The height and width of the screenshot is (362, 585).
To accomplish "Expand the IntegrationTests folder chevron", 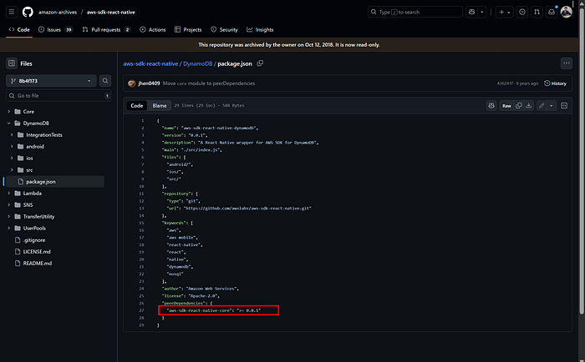I will tap(12, 135).
